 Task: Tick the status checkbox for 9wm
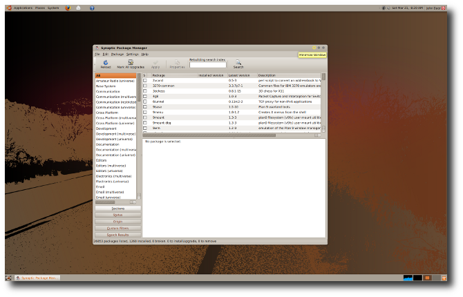coord(145,128)
